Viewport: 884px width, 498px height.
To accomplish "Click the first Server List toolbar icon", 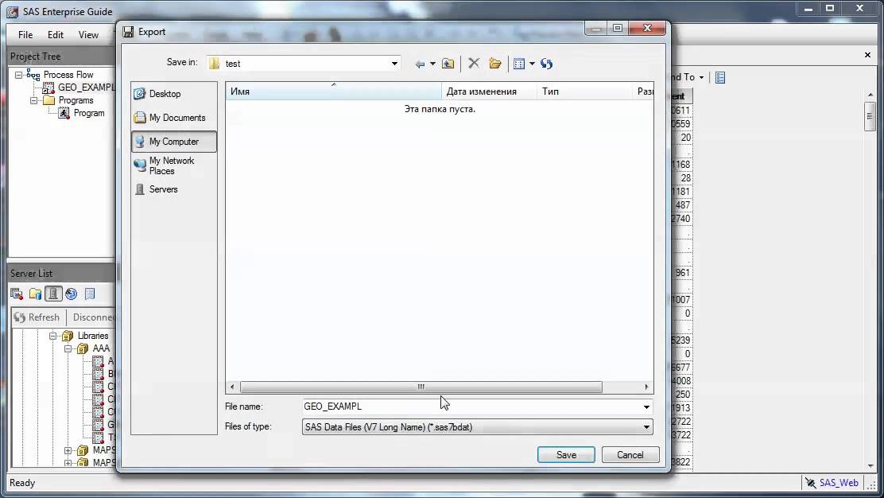I will click(x=17, y=294).
